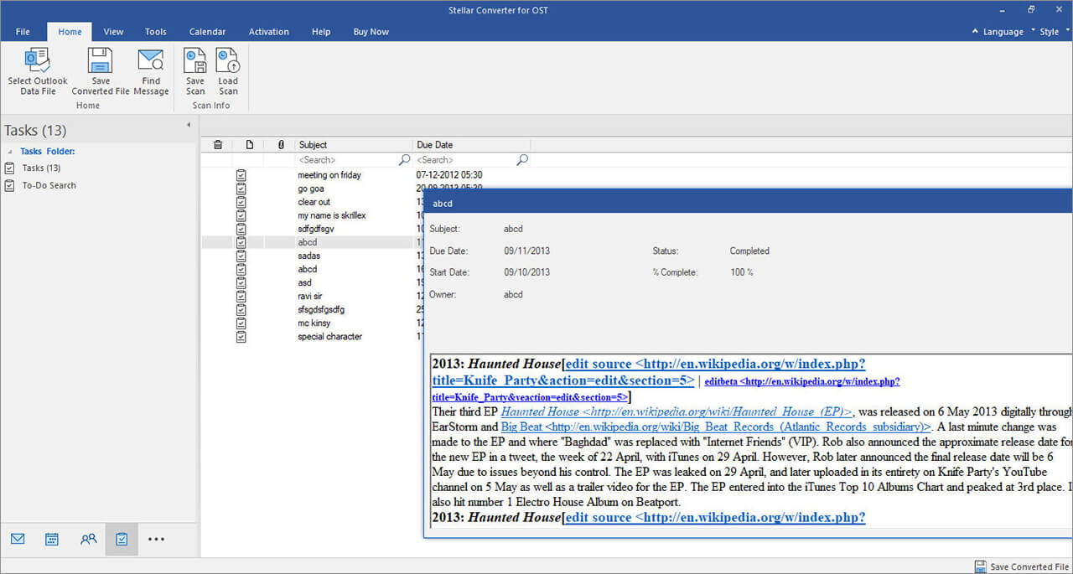The image size is (1073, 574).
Task: Open Calendar view in bottom navigation
Action: pyautogui.click(x=52, y=539)
